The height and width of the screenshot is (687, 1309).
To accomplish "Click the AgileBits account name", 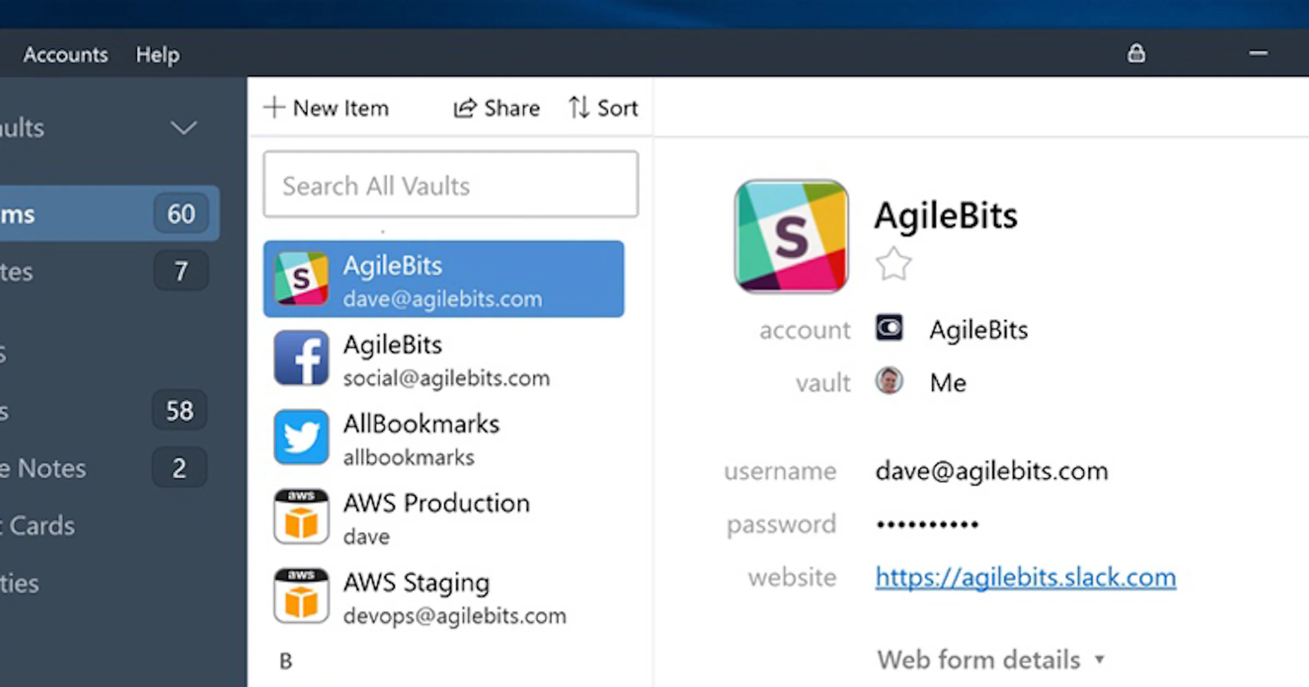I will [x=978, y=330].
